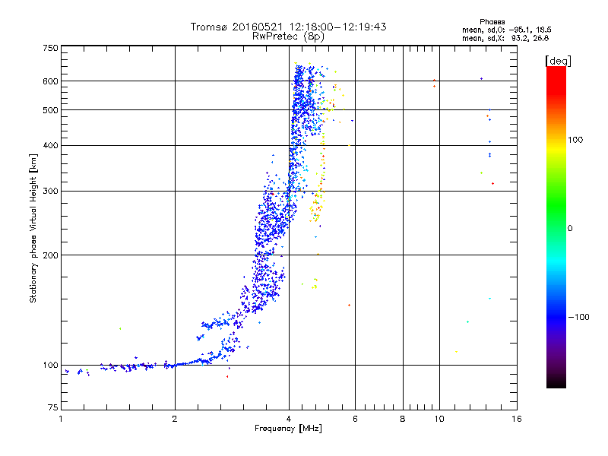Click the '[deg]' colorbar unit label
Screen dimensions: 608x456
(558, 61)
